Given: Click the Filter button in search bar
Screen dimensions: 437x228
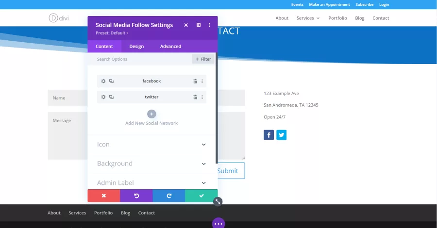Looking at the screenshot, I should [x=203, y=59].
